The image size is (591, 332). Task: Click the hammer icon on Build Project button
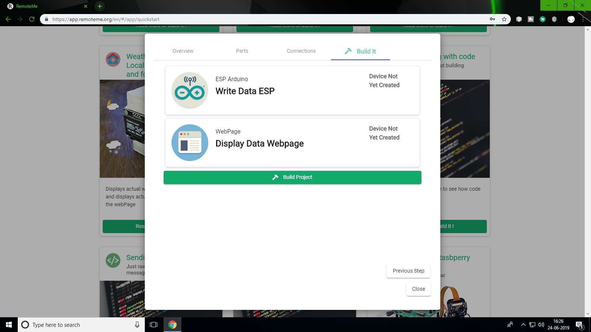[275, 177]
